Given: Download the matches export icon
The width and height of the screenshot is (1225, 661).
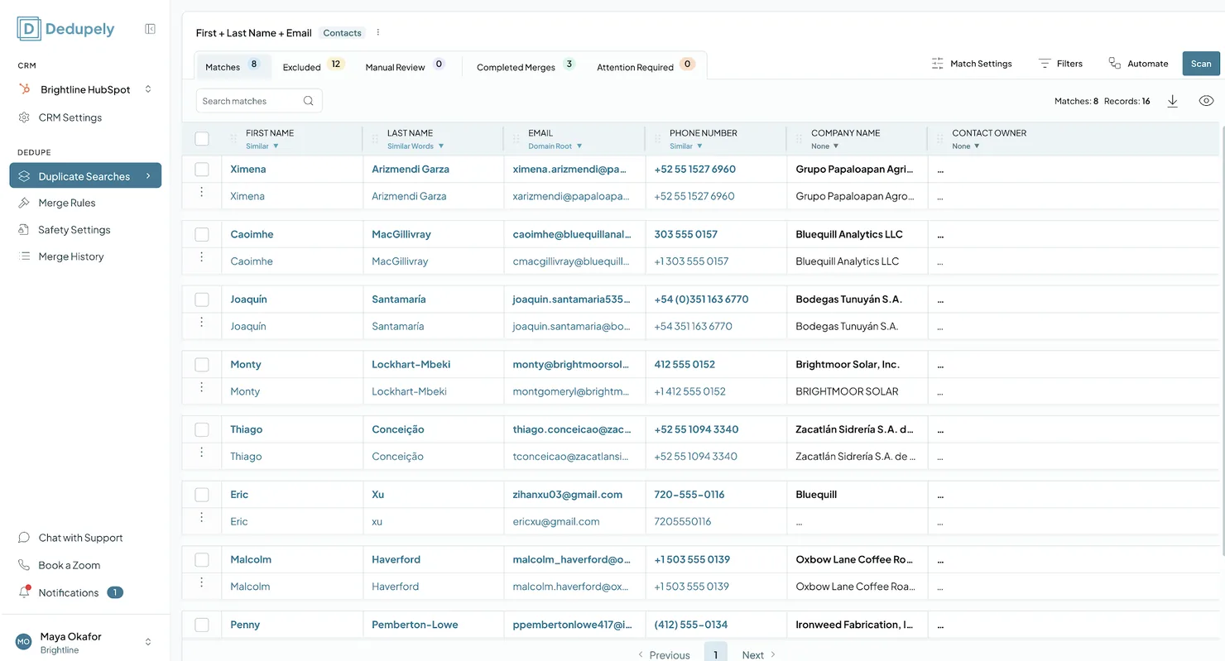Looking at the screenshot, I should [1172, 101].
